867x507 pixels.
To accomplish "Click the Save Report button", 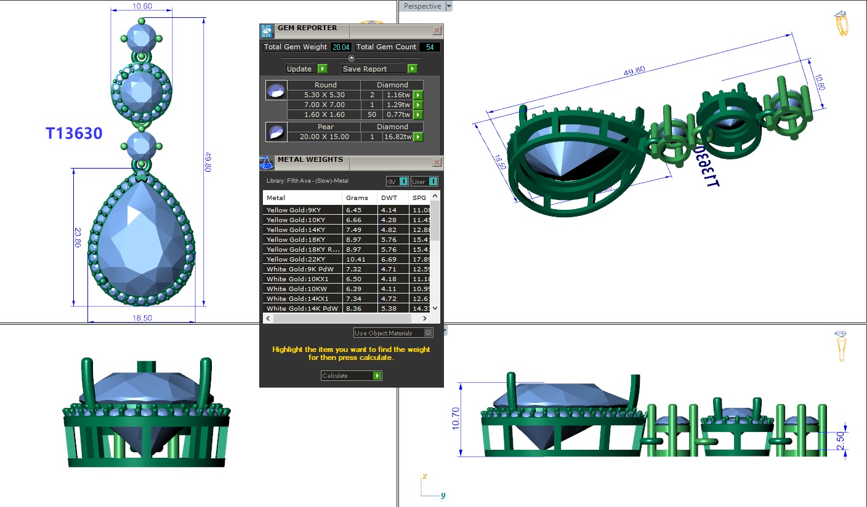I will point(379,69).
